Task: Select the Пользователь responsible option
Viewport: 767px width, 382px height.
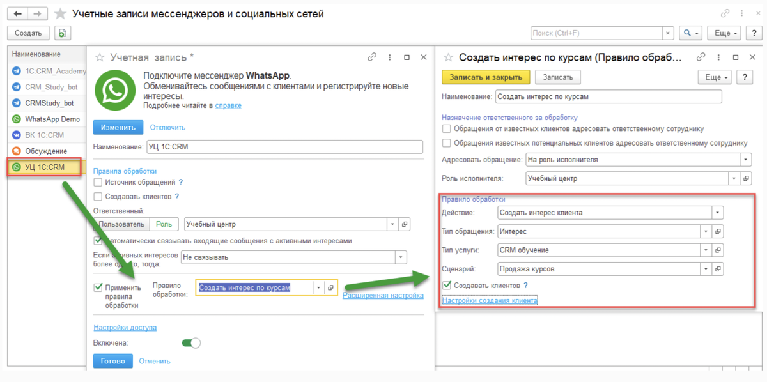Action: pos(121,224)
